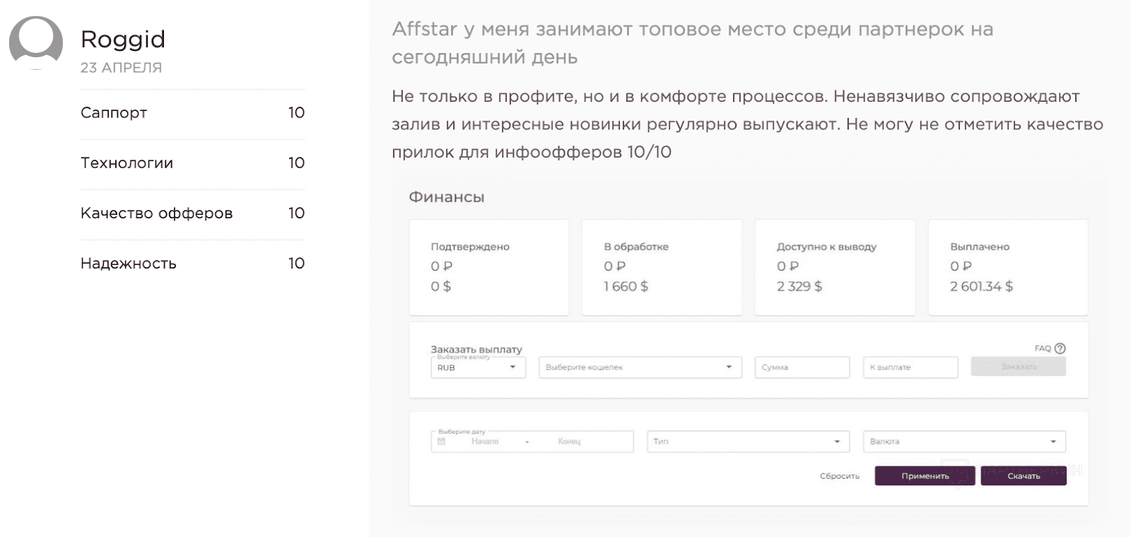The width and height of the screenshot is (1131, 537).
Task: Select the Надежность rating row
Action: (192, 264)
